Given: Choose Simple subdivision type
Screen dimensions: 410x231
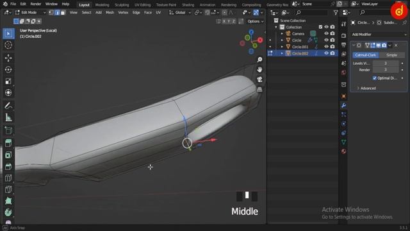Looking at the screenshot, I should click(x=391, y=55).
